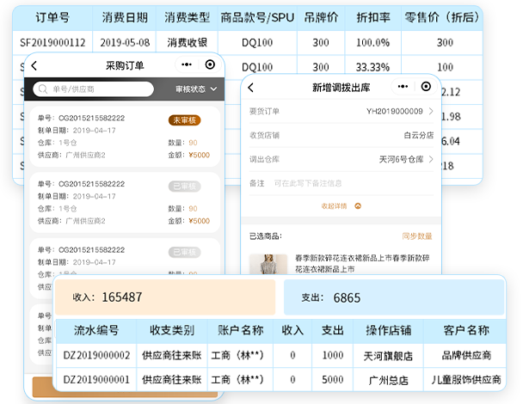The height and width of the screenshot is (404, 523).
Task: Go back from the 采购订单 screen
Action: (x=34, y=65)
